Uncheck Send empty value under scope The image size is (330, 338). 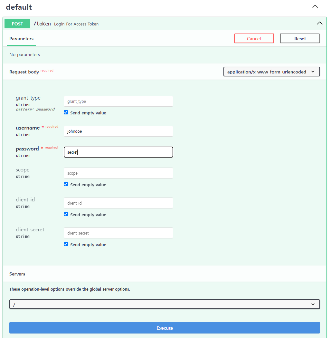pos(66,184)
